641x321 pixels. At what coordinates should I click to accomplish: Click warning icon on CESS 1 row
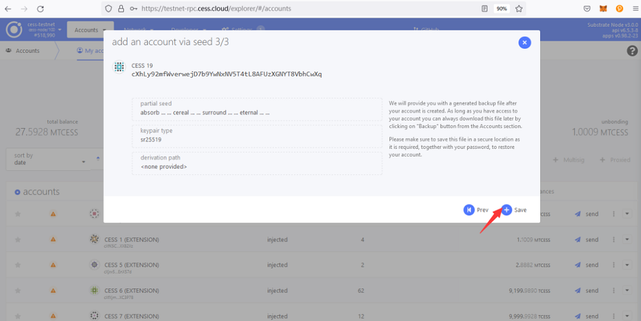coord(53,240)
